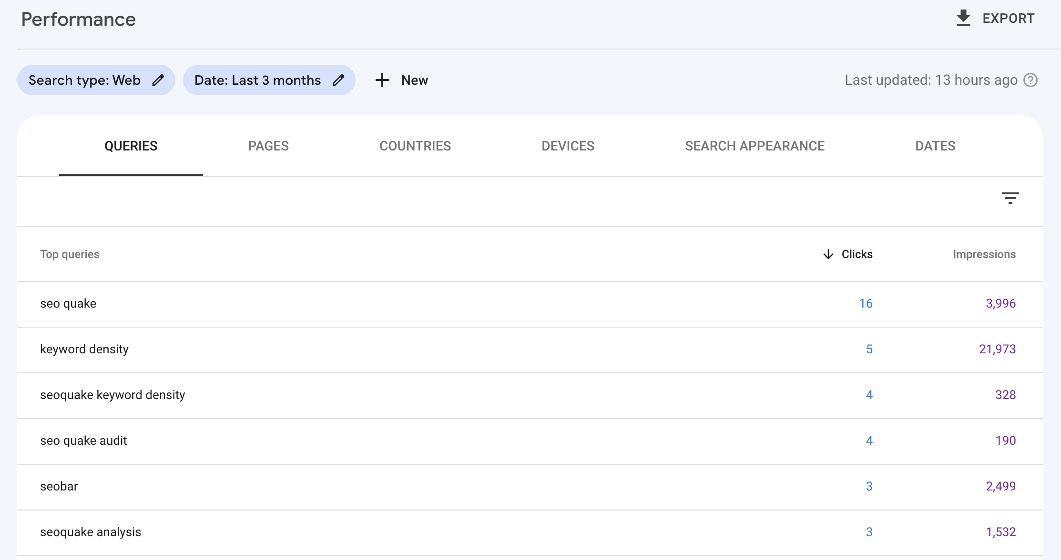Screen dimensions: 1061x560
Task: Open the table filter rows icon
Action: (1010, 198)
